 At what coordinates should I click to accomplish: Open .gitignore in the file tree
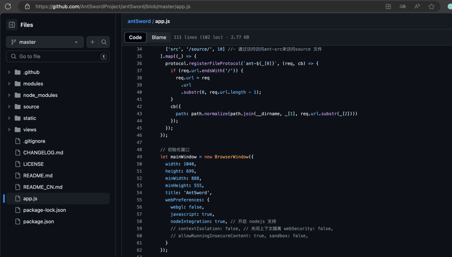point(34,141)
